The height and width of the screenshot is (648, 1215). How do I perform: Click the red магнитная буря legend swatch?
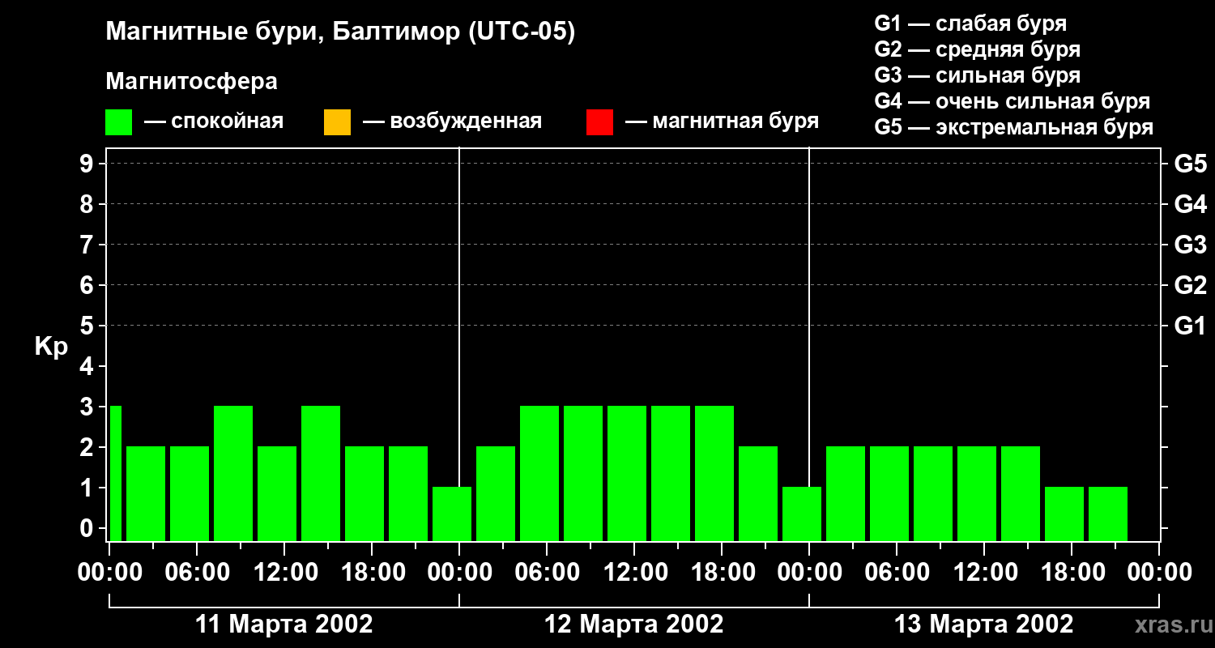[x=599, y=122]
